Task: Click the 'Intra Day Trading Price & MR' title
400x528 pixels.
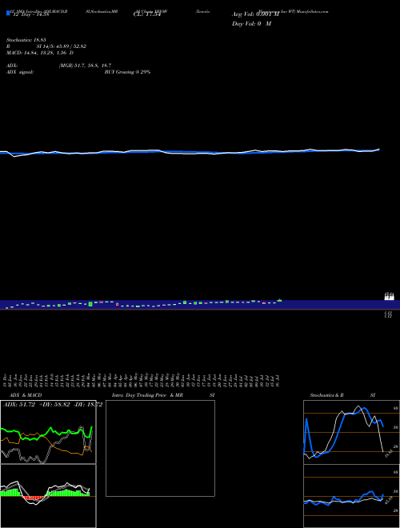Action: [147, 395]
